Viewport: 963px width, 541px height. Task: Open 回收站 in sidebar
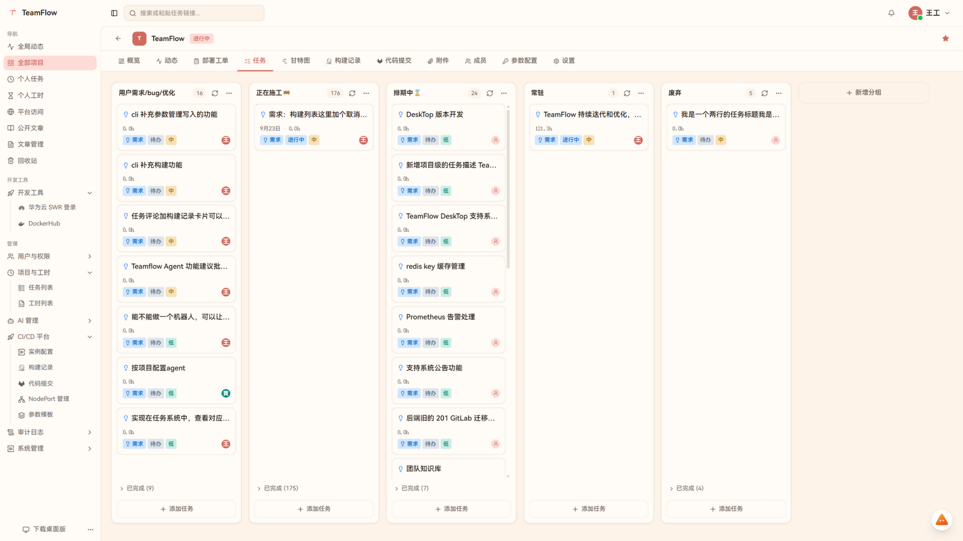(x=50, y=161)
